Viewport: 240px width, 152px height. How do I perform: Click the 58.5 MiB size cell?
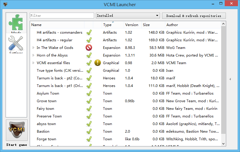157,47
